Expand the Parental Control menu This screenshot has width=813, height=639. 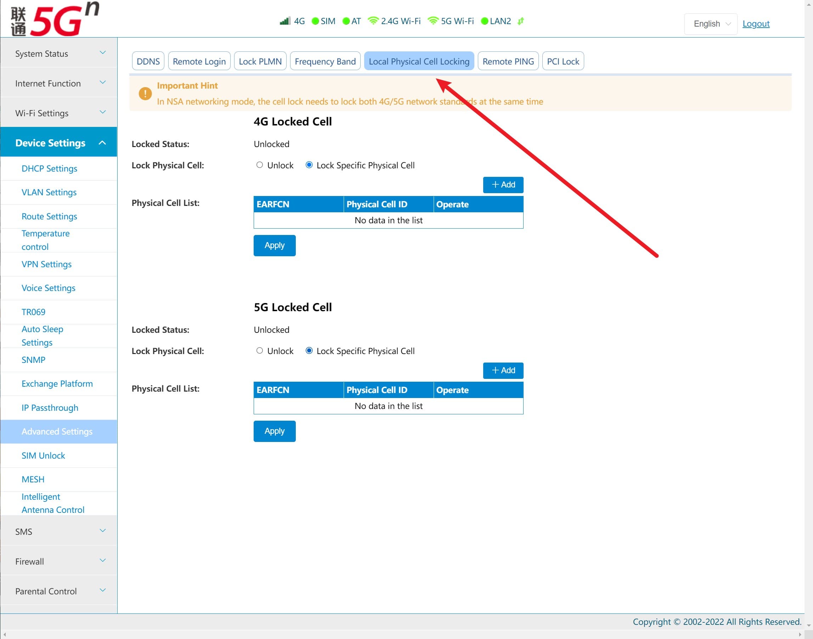pyautogui.click(x=59, y=591)
